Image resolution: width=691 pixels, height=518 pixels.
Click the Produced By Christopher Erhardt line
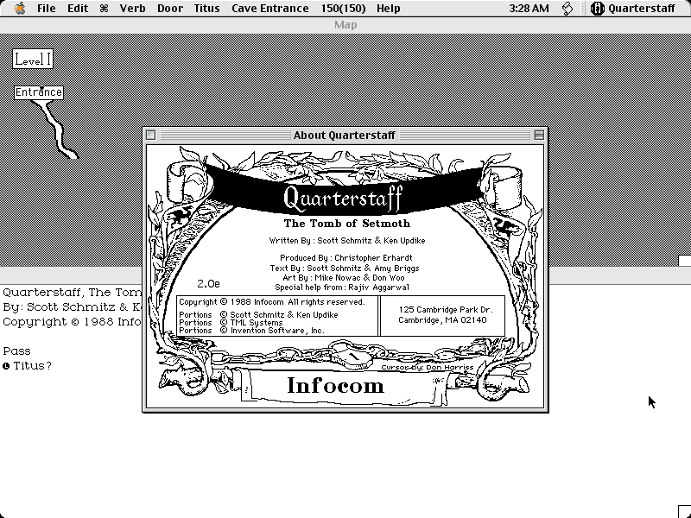point(346,257)
